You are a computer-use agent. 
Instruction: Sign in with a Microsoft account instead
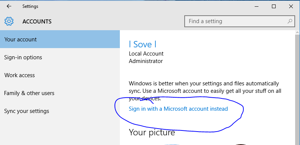tap(178, 109)
